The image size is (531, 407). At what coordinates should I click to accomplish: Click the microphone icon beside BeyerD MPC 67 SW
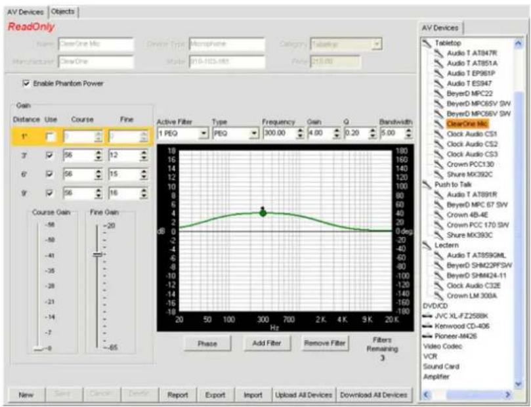click(439, 205)
